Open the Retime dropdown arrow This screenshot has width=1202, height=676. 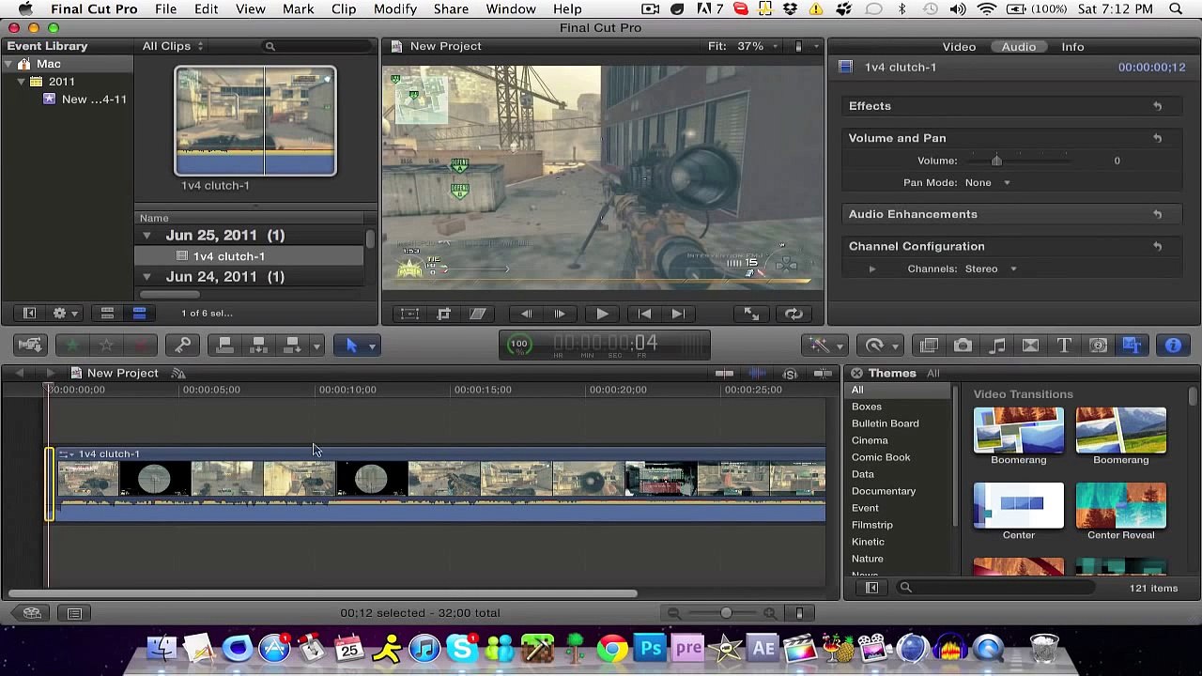click(x=894, y=346)
